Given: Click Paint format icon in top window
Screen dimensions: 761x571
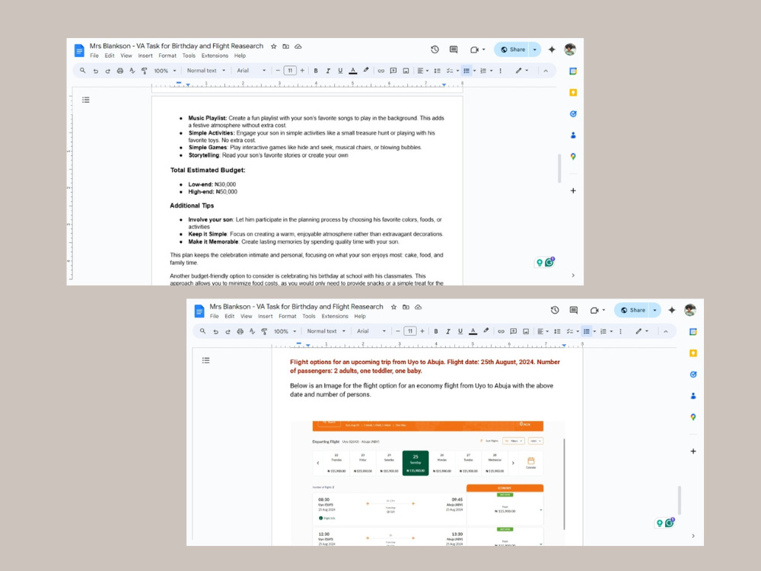Looking at the screenshot, I should pyautogui.click(x=144, y=71).
